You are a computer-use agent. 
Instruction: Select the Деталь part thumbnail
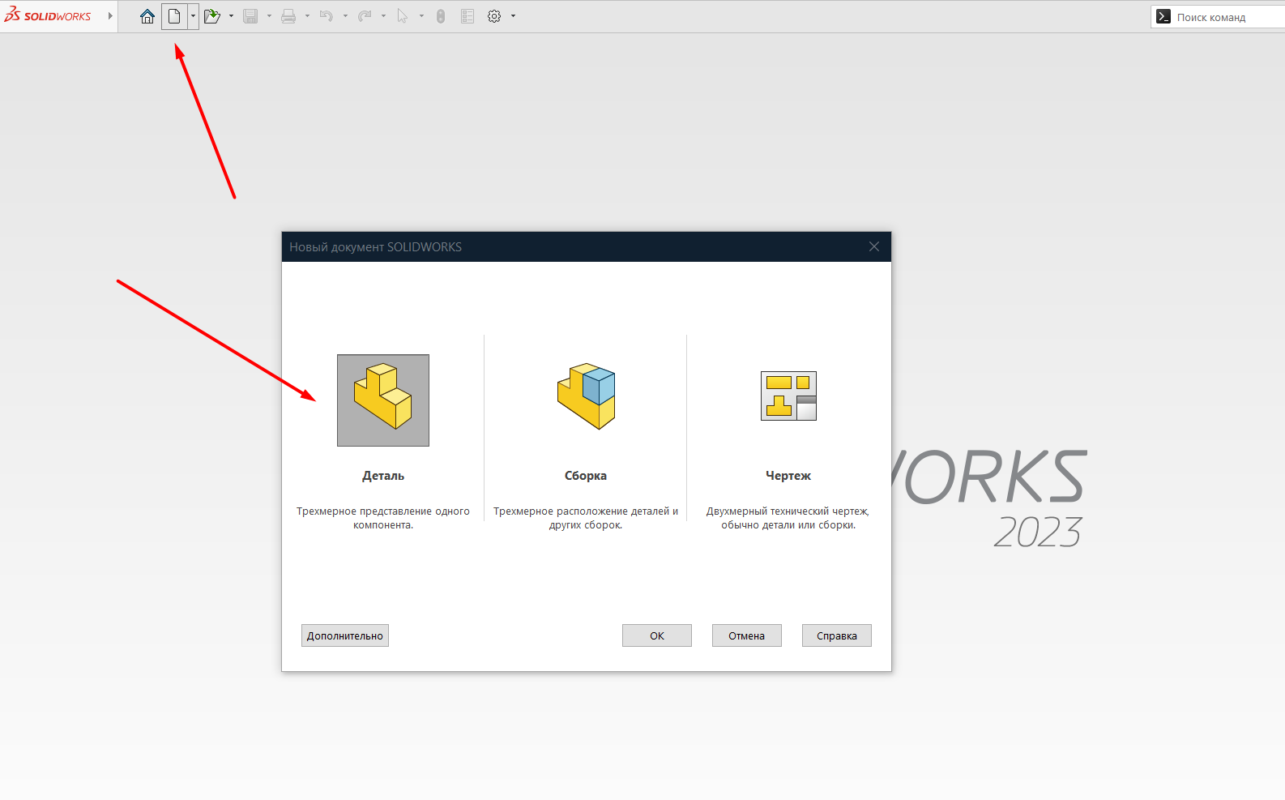click(383, 400)
